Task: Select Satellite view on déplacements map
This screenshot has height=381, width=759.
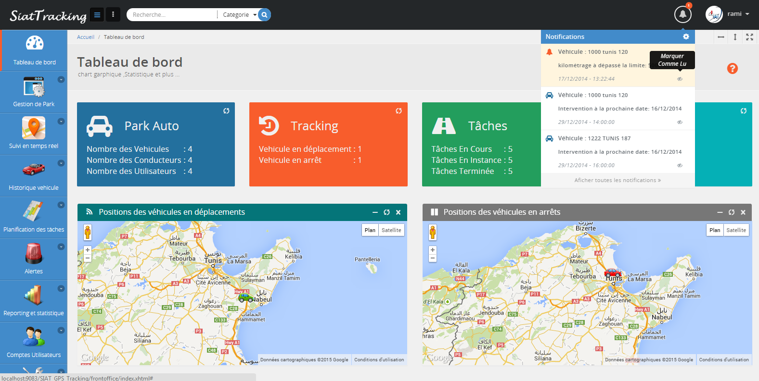Action: (391, 230)
